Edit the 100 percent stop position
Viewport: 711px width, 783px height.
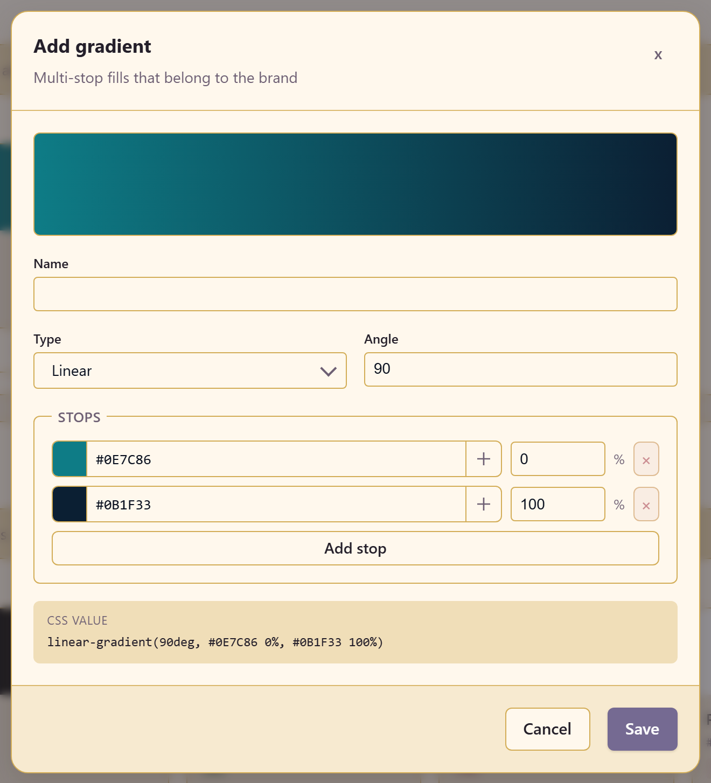pyautogui.click(x=558, y=504)
